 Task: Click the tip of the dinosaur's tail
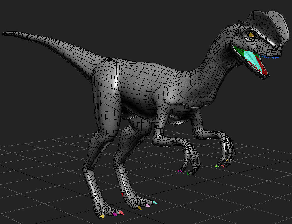pos(4,33)
